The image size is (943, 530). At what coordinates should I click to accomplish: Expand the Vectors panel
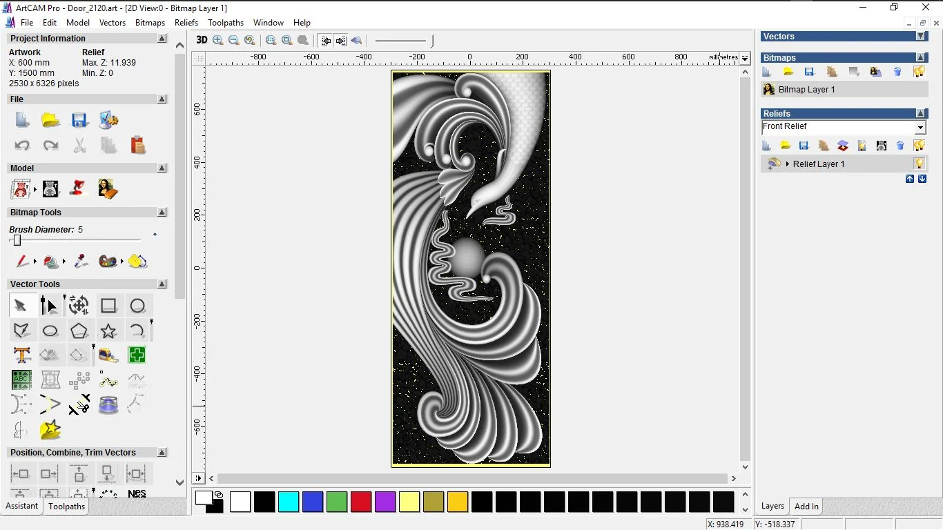tap(920, 37)
